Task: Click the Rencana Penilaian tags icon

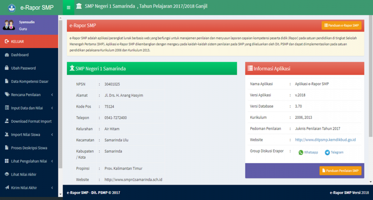Action: point(7,95)
